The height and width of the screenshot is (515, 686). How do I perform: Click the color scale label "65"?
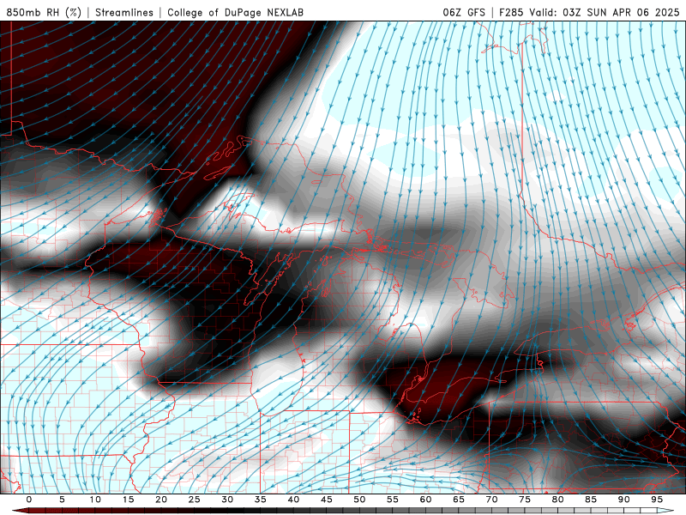459,500
